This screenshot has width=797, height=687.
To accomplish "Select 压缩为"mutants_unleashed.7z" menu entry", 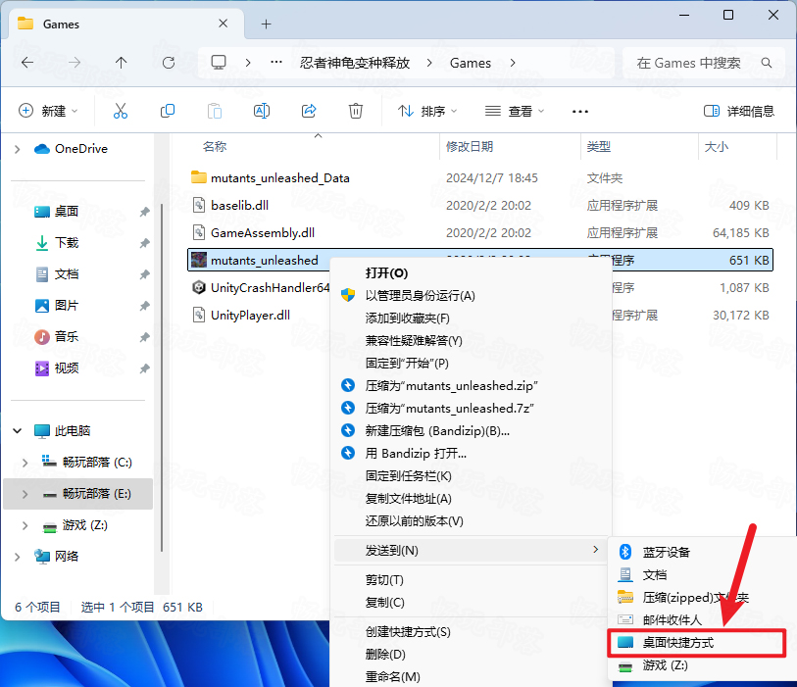I will (473, 408).
